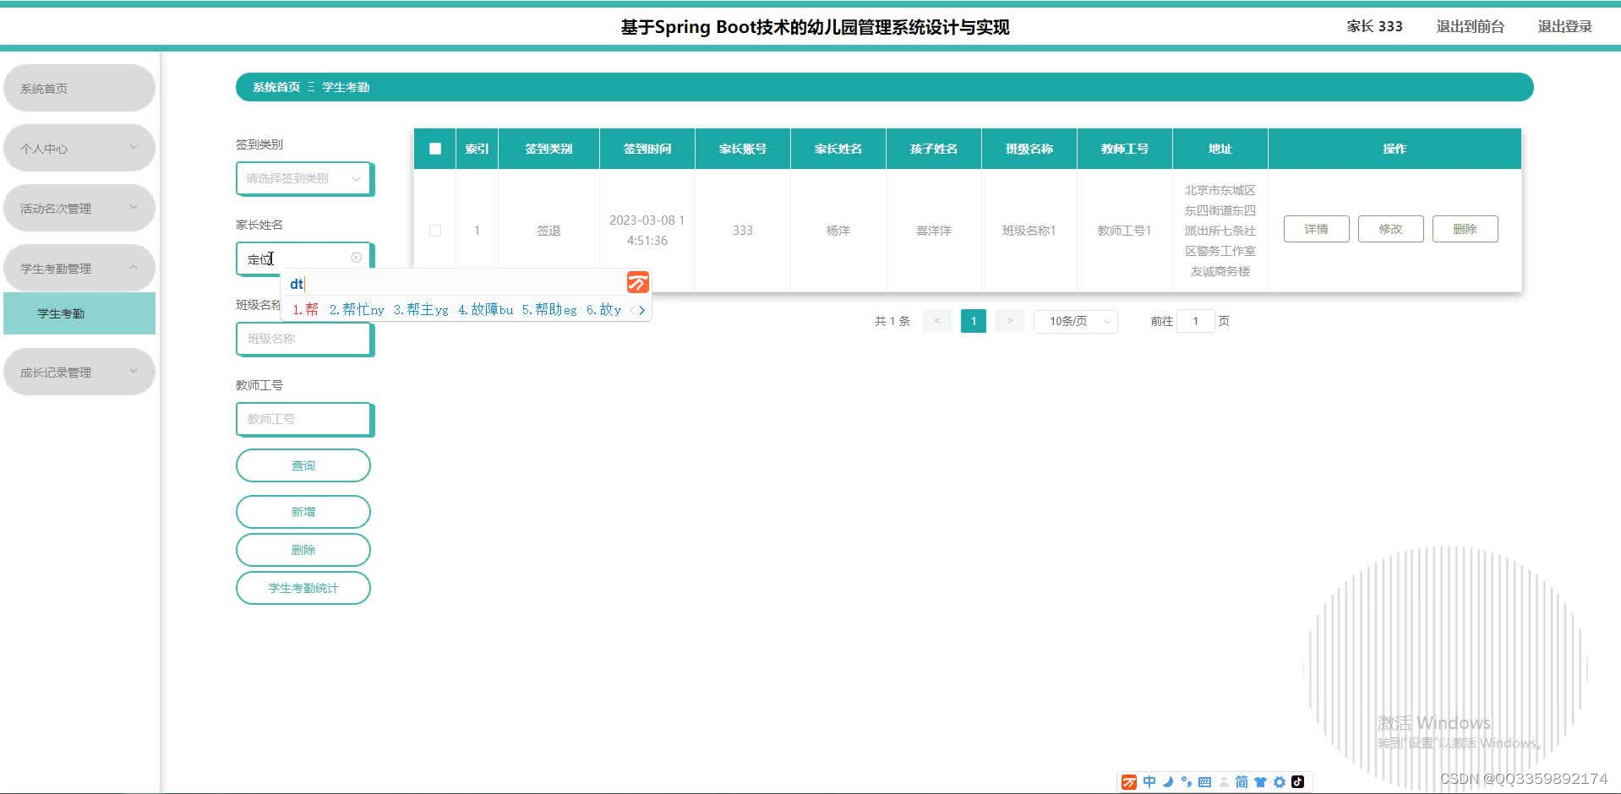Choose IME candidate 3.帮主

pyautogui.click(x=421, y=310)
